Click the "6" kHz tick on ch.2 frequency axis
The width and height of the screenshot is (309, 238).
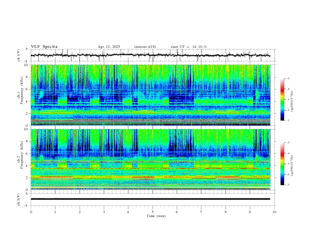pos(27,154)
